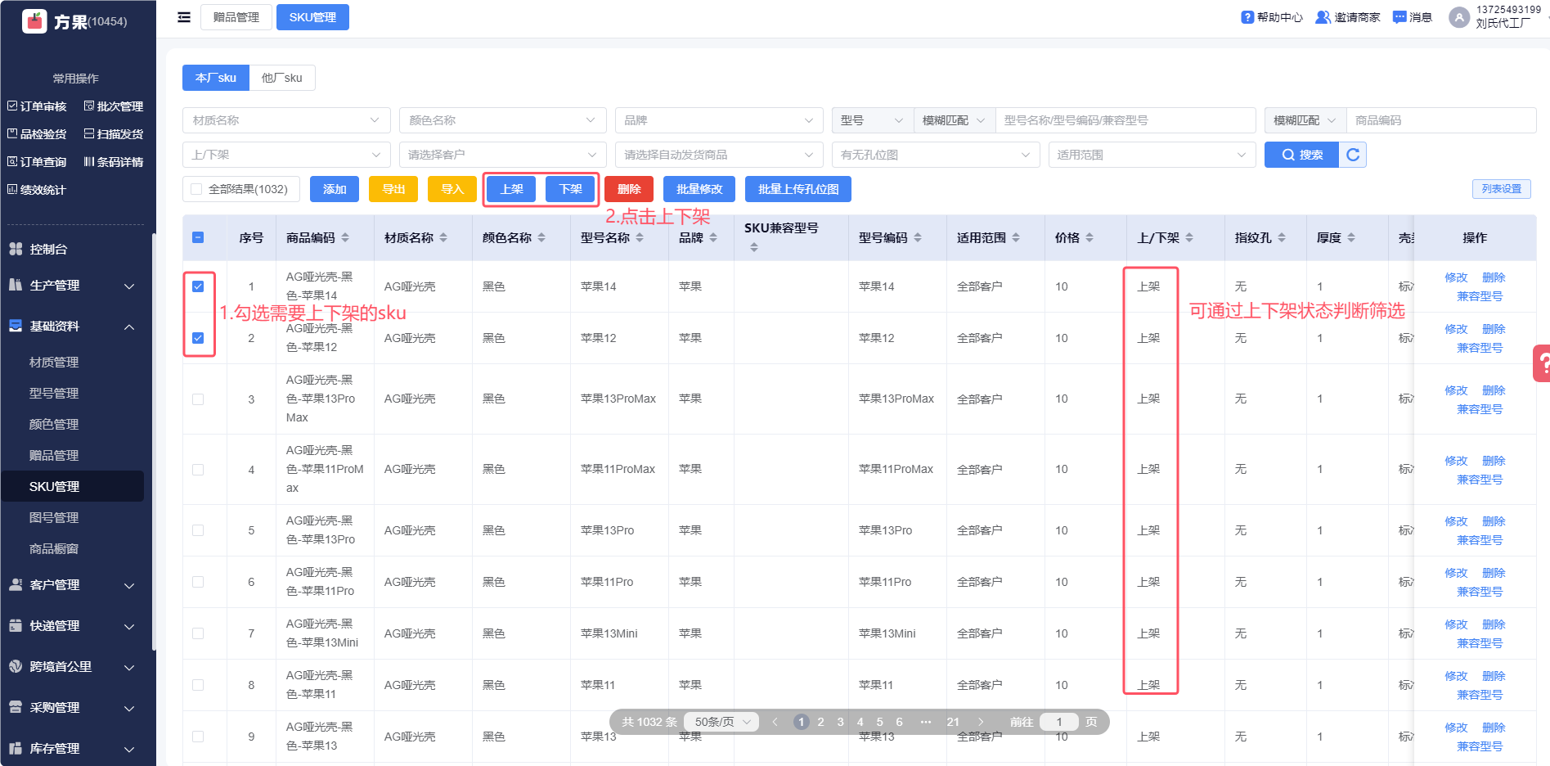The image size is (1550, 766).
Task: Click the blue search button
Action: (x=1301, y=155)
